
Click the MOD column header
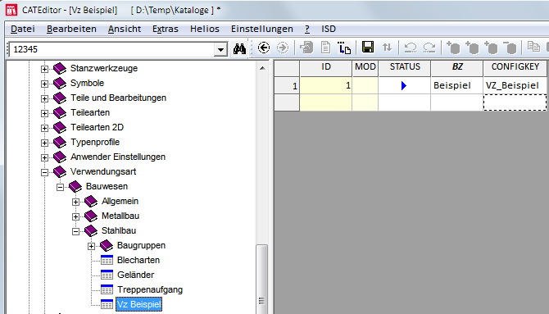[365, 68]
